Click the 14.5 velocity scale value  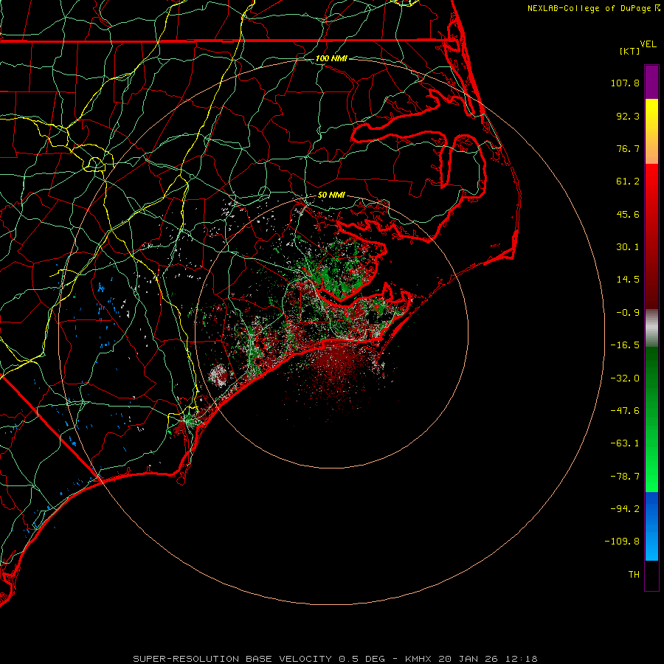coord(628,280)
